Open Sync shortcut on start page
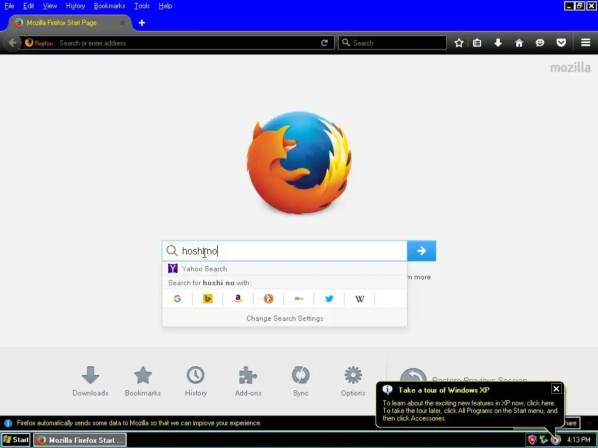The height and width of the screenshot is (448, 598). click(x=301, y=381)
